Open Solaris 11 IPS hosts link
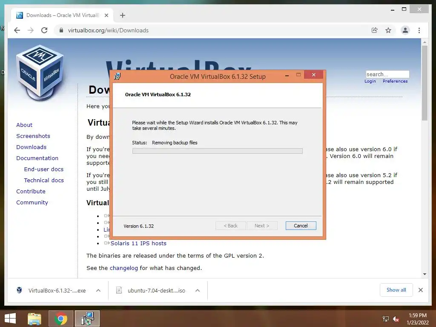Image resolution: width=436 pixels, height=327 pixels. (138, 243)
